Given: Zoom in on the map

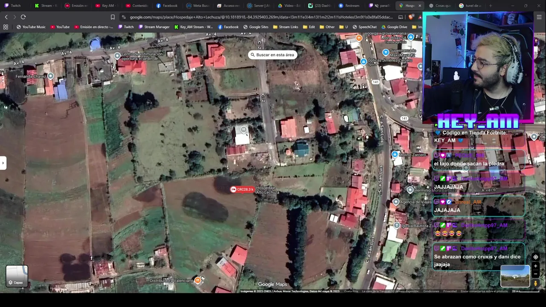Looking at the screenshot, I should [535, 266].
